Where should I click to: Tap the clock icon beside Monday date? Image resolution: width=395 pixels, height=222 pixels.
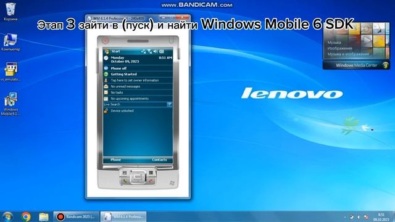(x=106, y=59)
